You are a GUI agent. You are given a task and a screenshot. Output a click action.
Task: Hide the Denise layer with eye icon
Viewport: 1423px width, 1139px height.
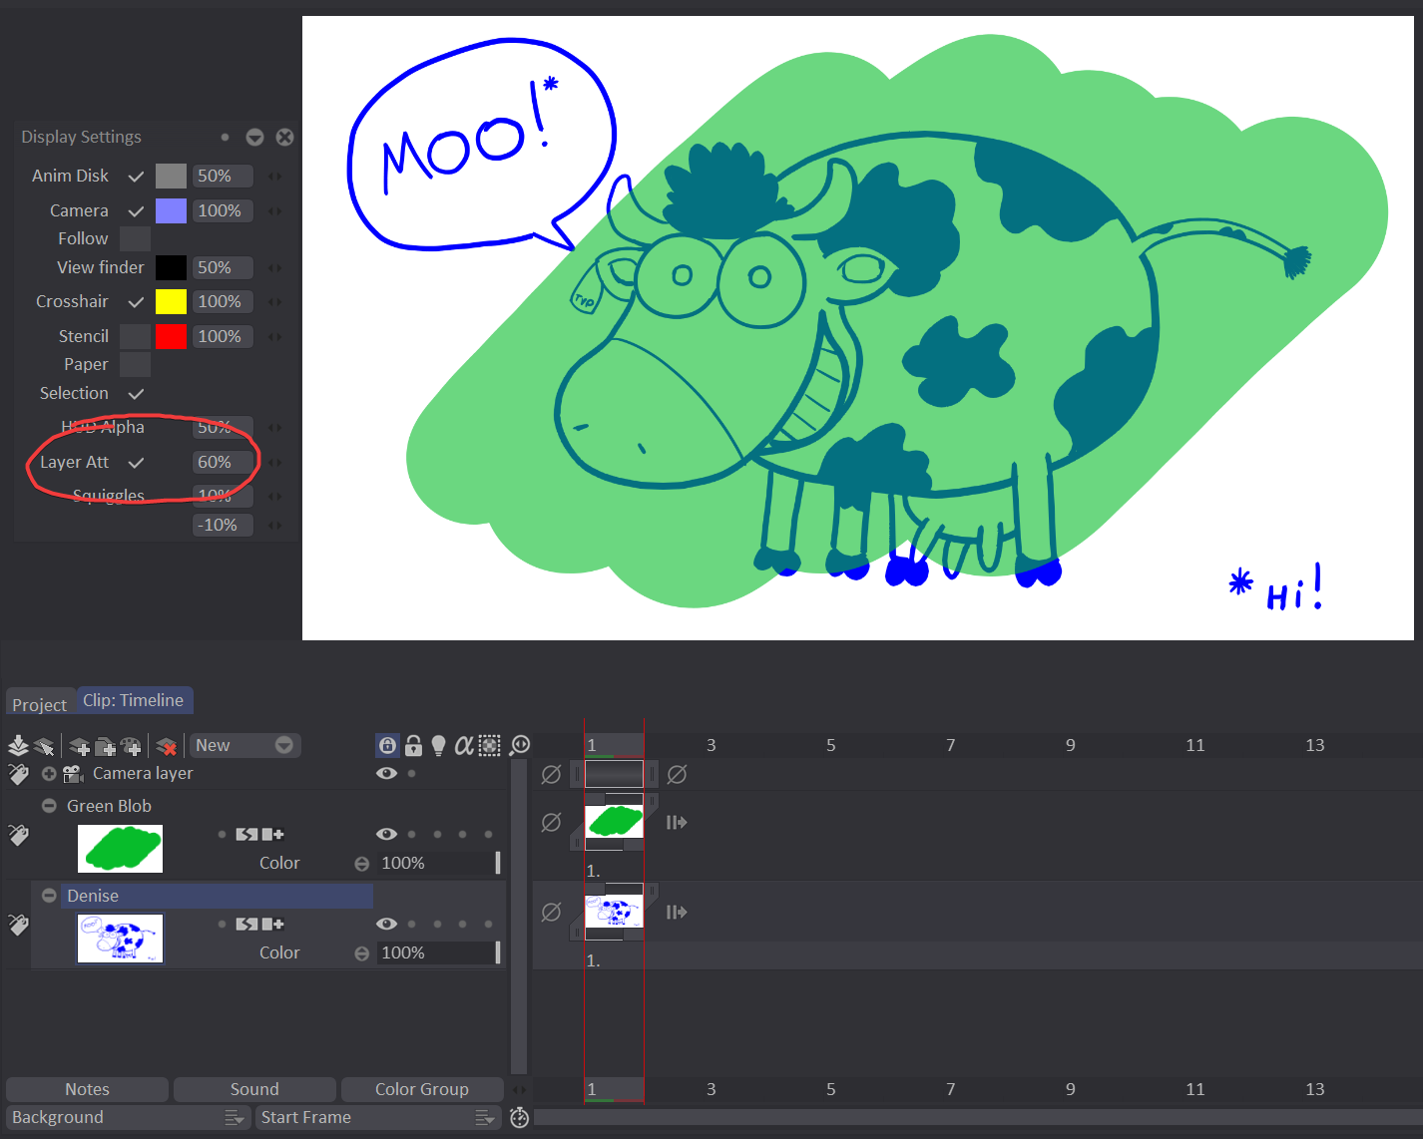(x=386, y=924)
